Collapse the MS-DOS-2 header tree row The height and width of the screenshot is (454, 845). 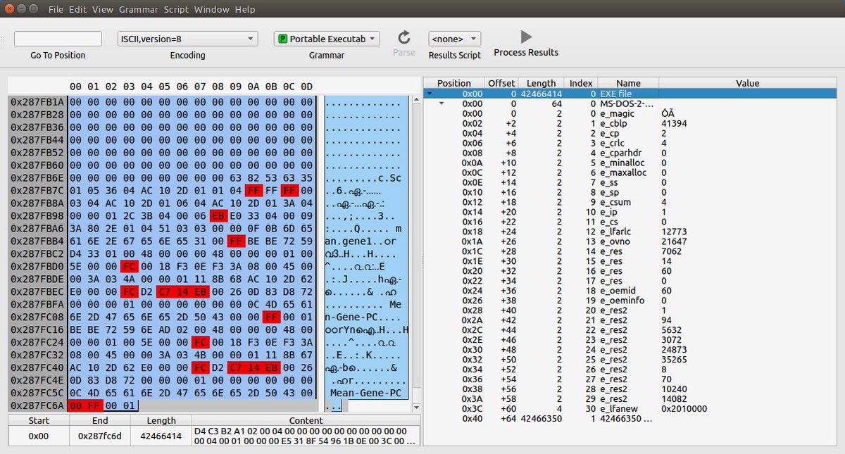(x=442, y=103)
